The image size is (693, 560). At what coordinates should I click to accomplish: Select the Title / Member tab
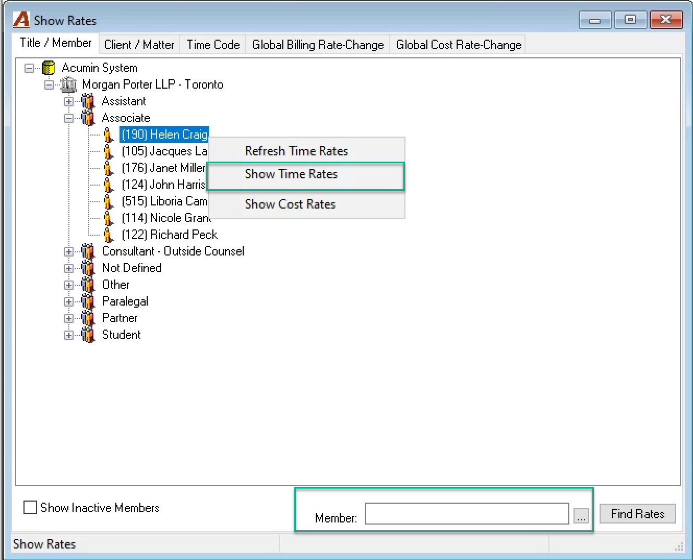(56, 43)
